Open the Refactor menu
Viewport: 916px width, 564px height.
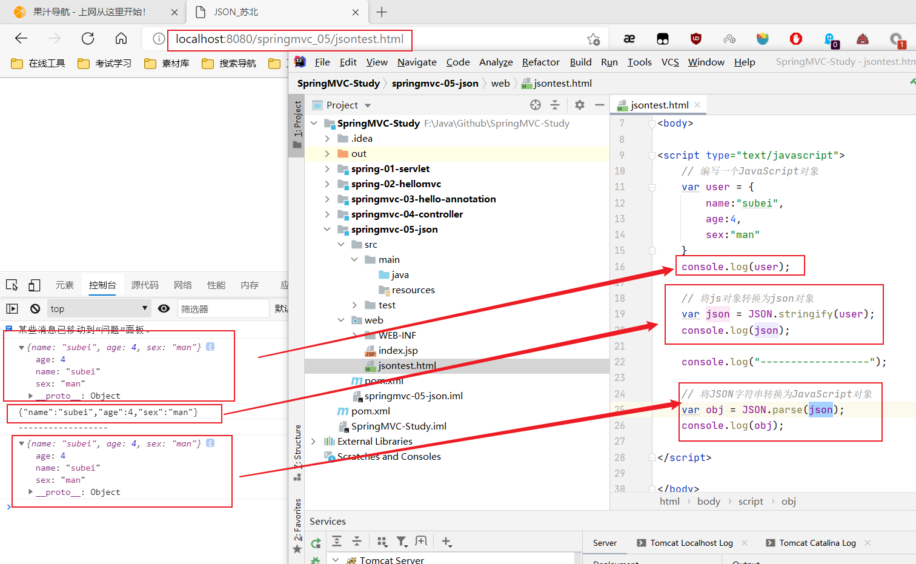(540, 62)
